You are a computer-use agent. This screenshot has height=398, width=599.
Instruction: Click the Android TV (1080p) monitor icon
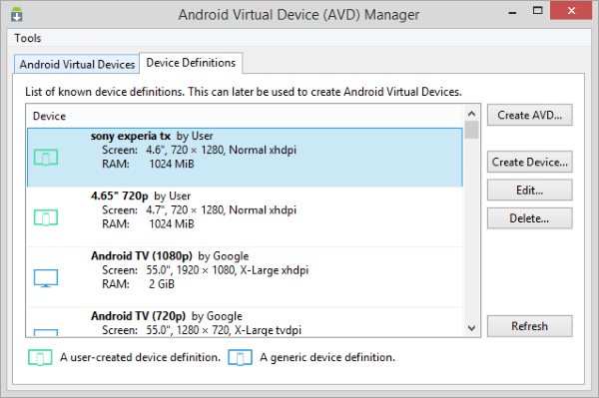[46, 277]
